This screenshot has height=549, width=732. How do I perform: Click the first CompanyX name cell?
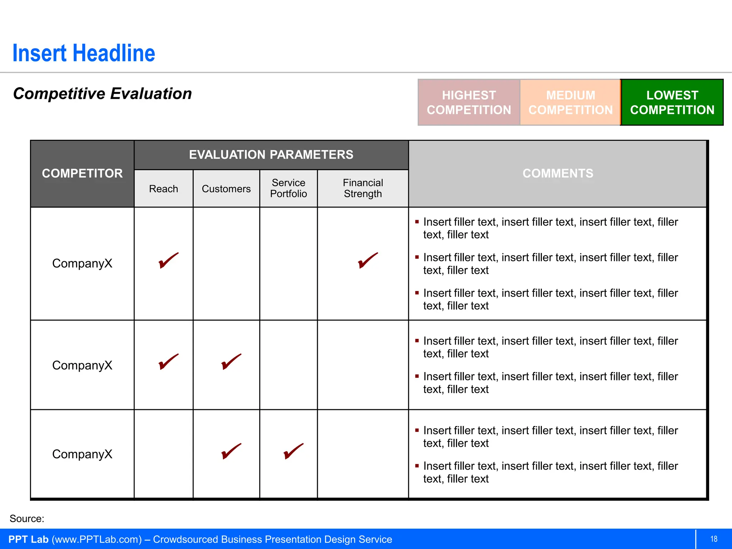click(x=82, y=263)
